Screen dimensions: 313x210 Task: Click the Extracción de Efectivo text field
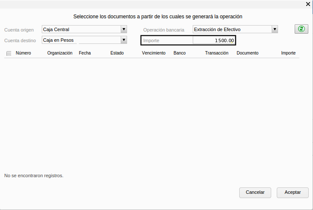point(232,29)
